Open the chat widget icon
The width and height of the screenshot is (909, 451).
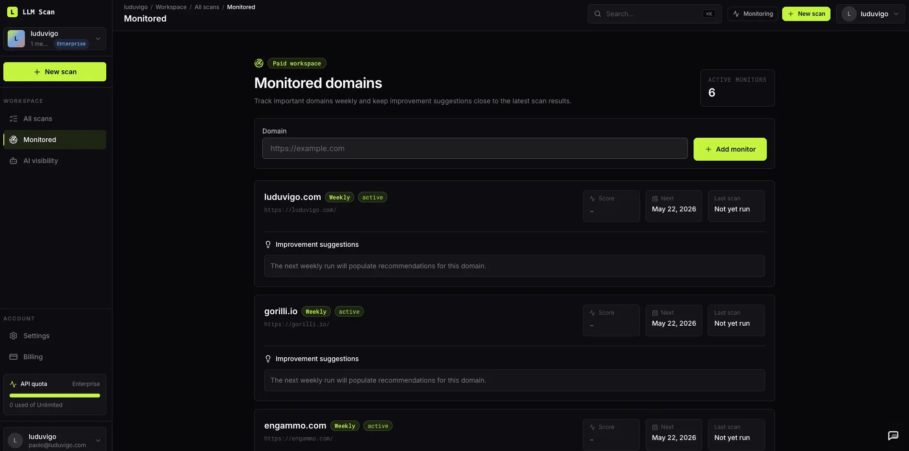[893, 435]
